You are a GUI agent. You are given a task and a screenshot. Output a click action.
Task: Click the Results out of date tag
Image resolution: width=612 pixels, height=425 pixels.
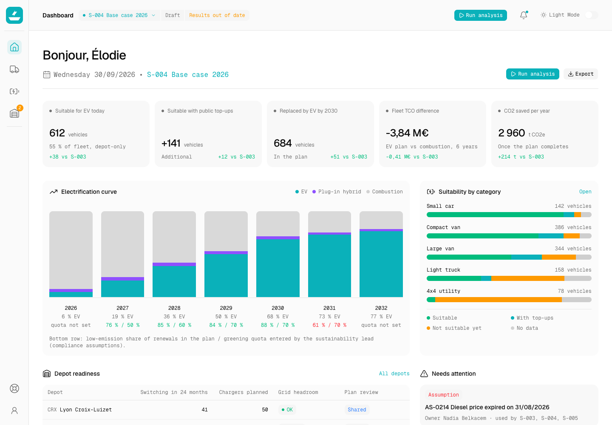(x=217, y=15)
